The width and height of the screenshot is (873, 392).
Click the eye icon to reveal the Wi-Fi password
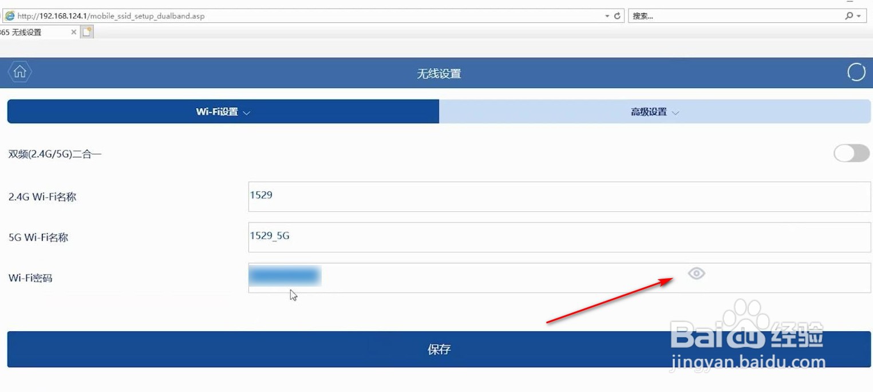696,274
